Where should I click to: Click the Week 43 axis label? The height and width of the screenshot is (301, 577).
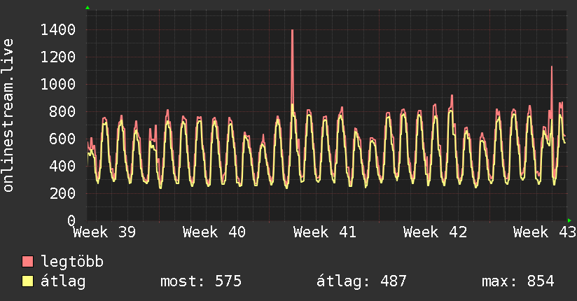click(x=545, y=232)
